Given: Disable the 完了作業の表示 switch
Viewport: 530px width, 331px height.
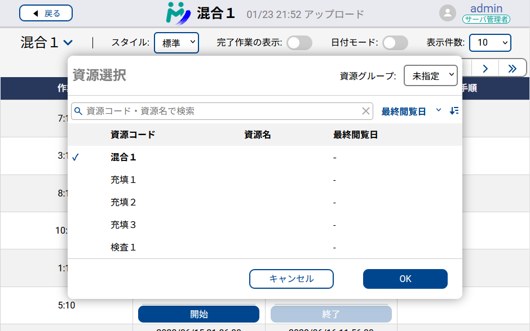Looking at the screenshot, I should [x=299, y=43].
